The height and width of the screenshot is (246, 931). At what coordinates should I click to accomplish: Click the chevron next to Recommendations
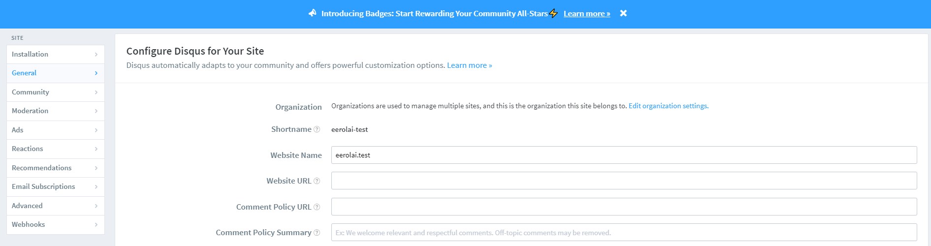click(96, 168)
